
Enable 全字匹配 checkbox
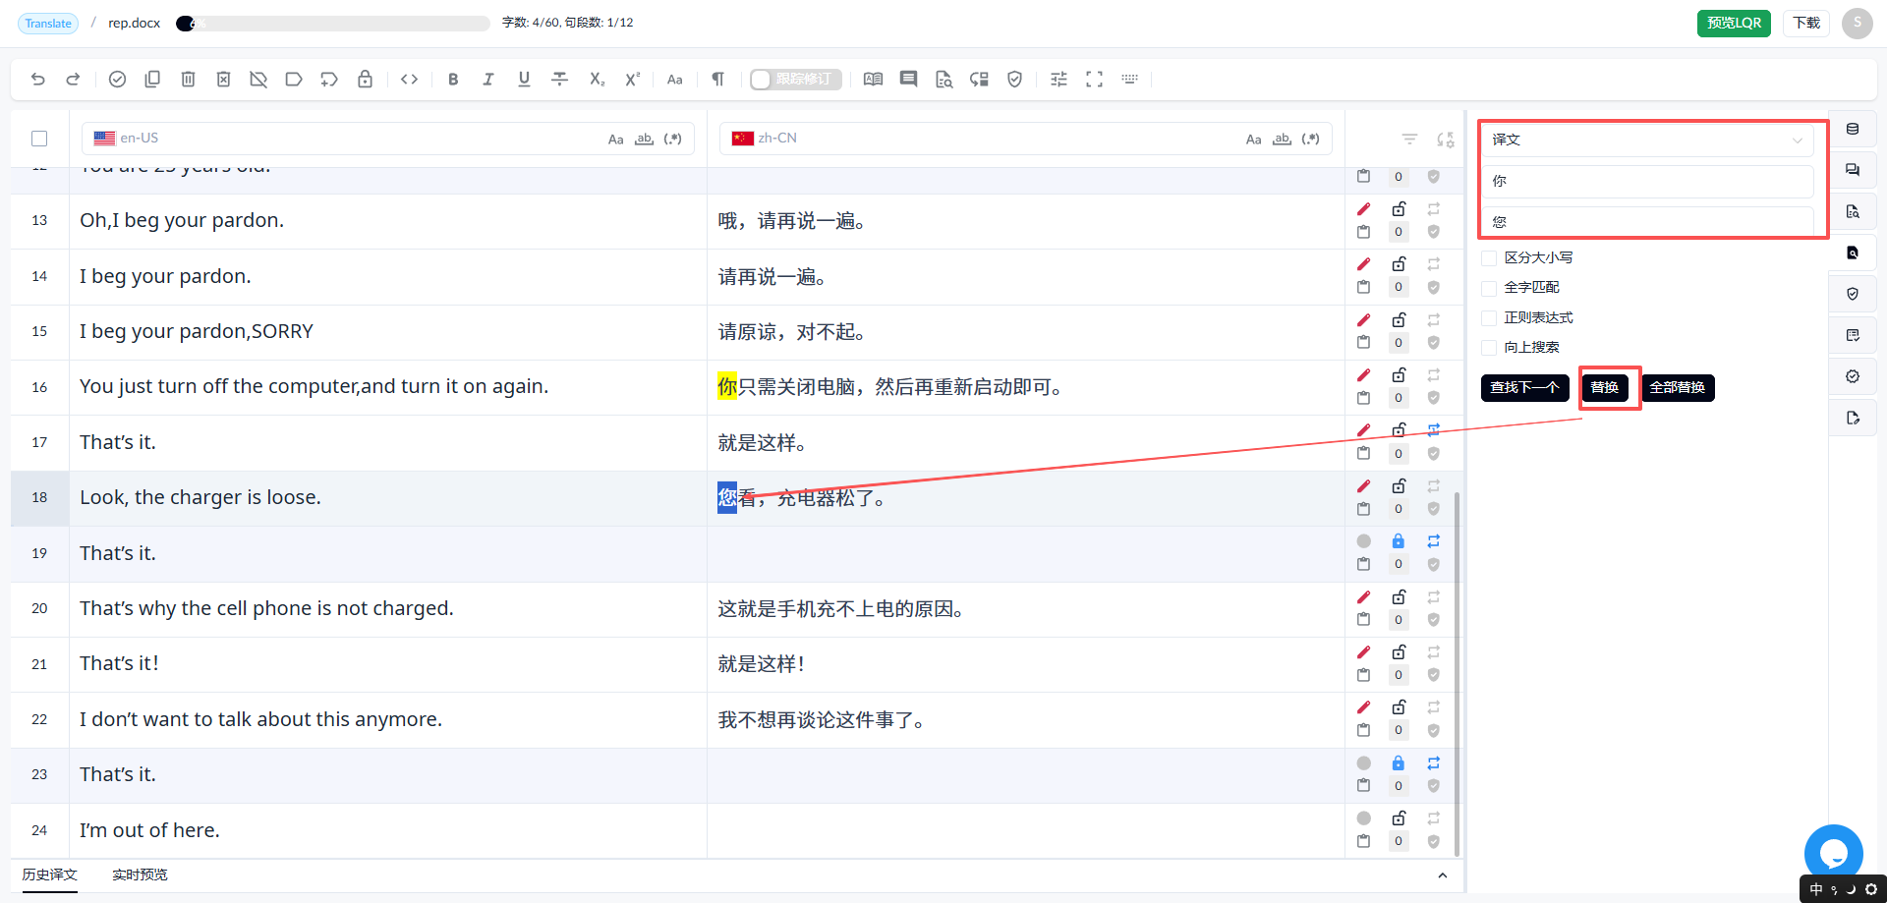1489,288
